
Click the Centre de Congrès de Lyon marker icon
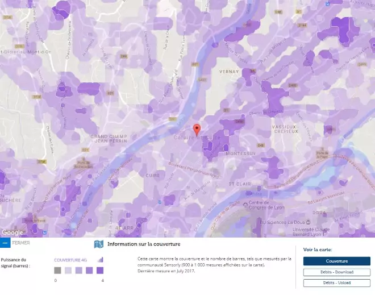(x=245, y=205)
